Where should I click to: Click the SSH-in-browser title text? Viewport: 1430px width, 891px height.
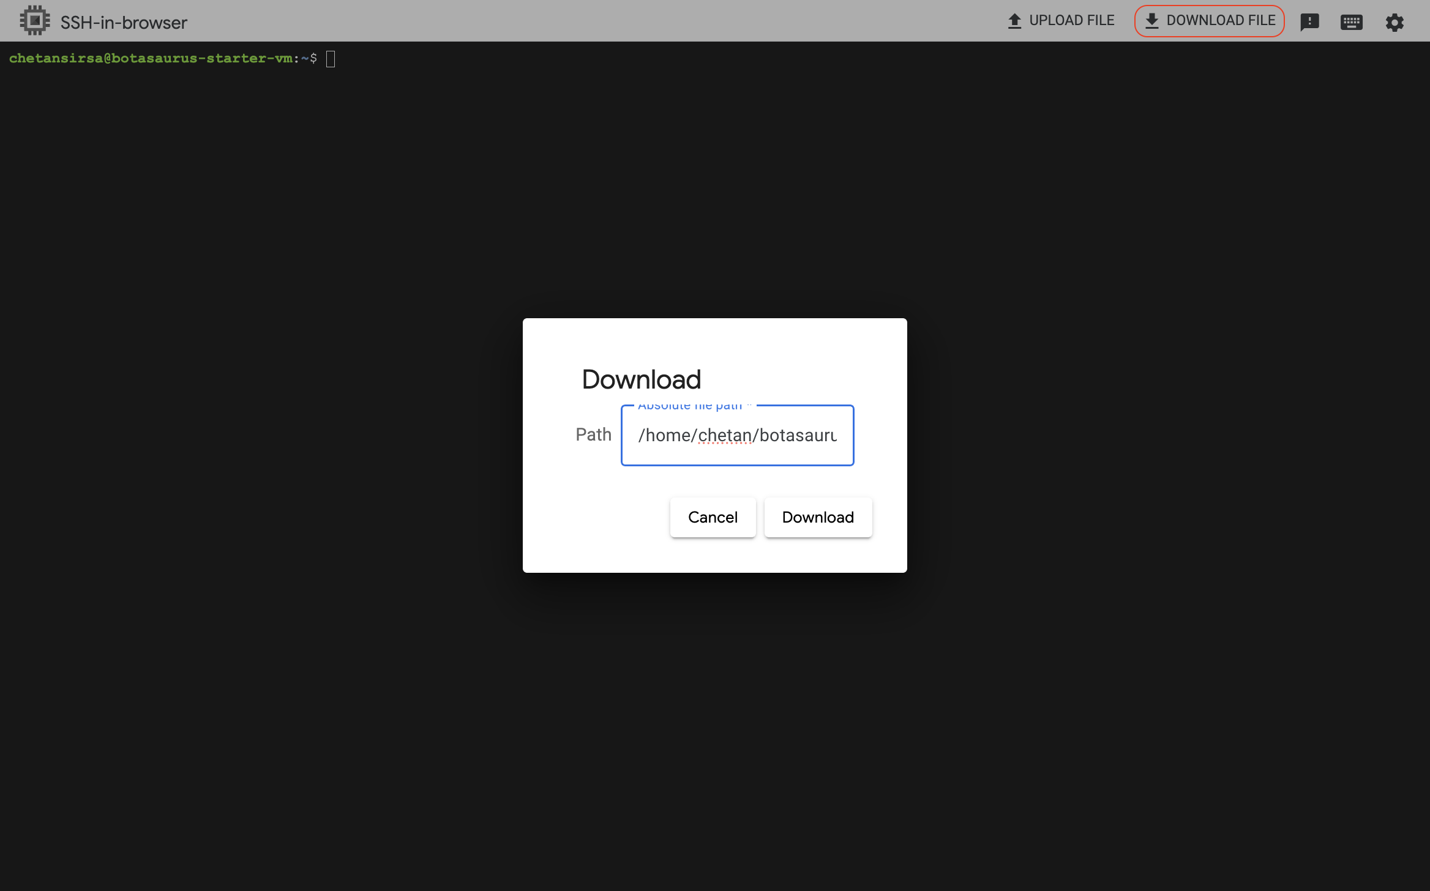point(123,22)
